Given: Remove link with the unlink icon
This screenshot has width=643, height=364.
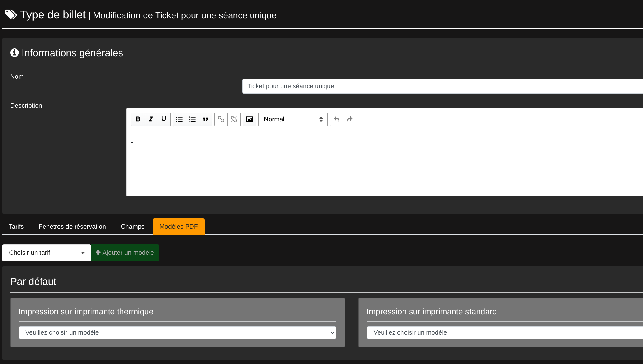Looking at the screenshot, I should pyautogui.click(x=234, y=119).
